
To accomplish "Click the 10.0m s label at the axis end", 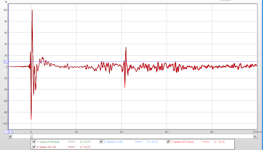I will pyautogui.click(x=257, y=132).
